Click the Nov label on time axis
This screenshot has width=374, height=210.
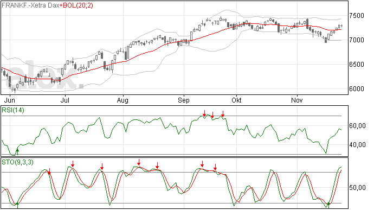click(x=296, y=100)
